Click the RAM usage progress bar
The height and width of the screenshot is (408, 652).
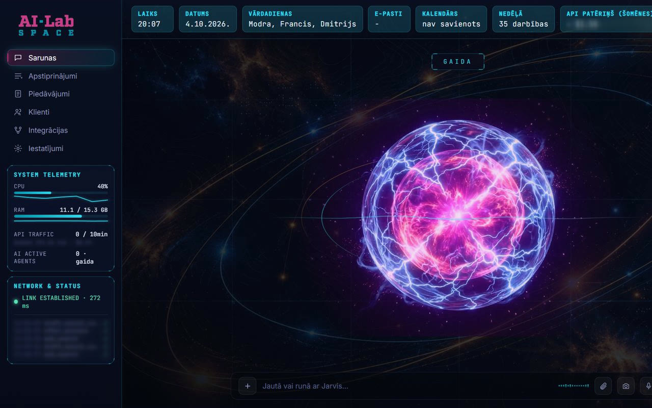[x=61, y=216]
